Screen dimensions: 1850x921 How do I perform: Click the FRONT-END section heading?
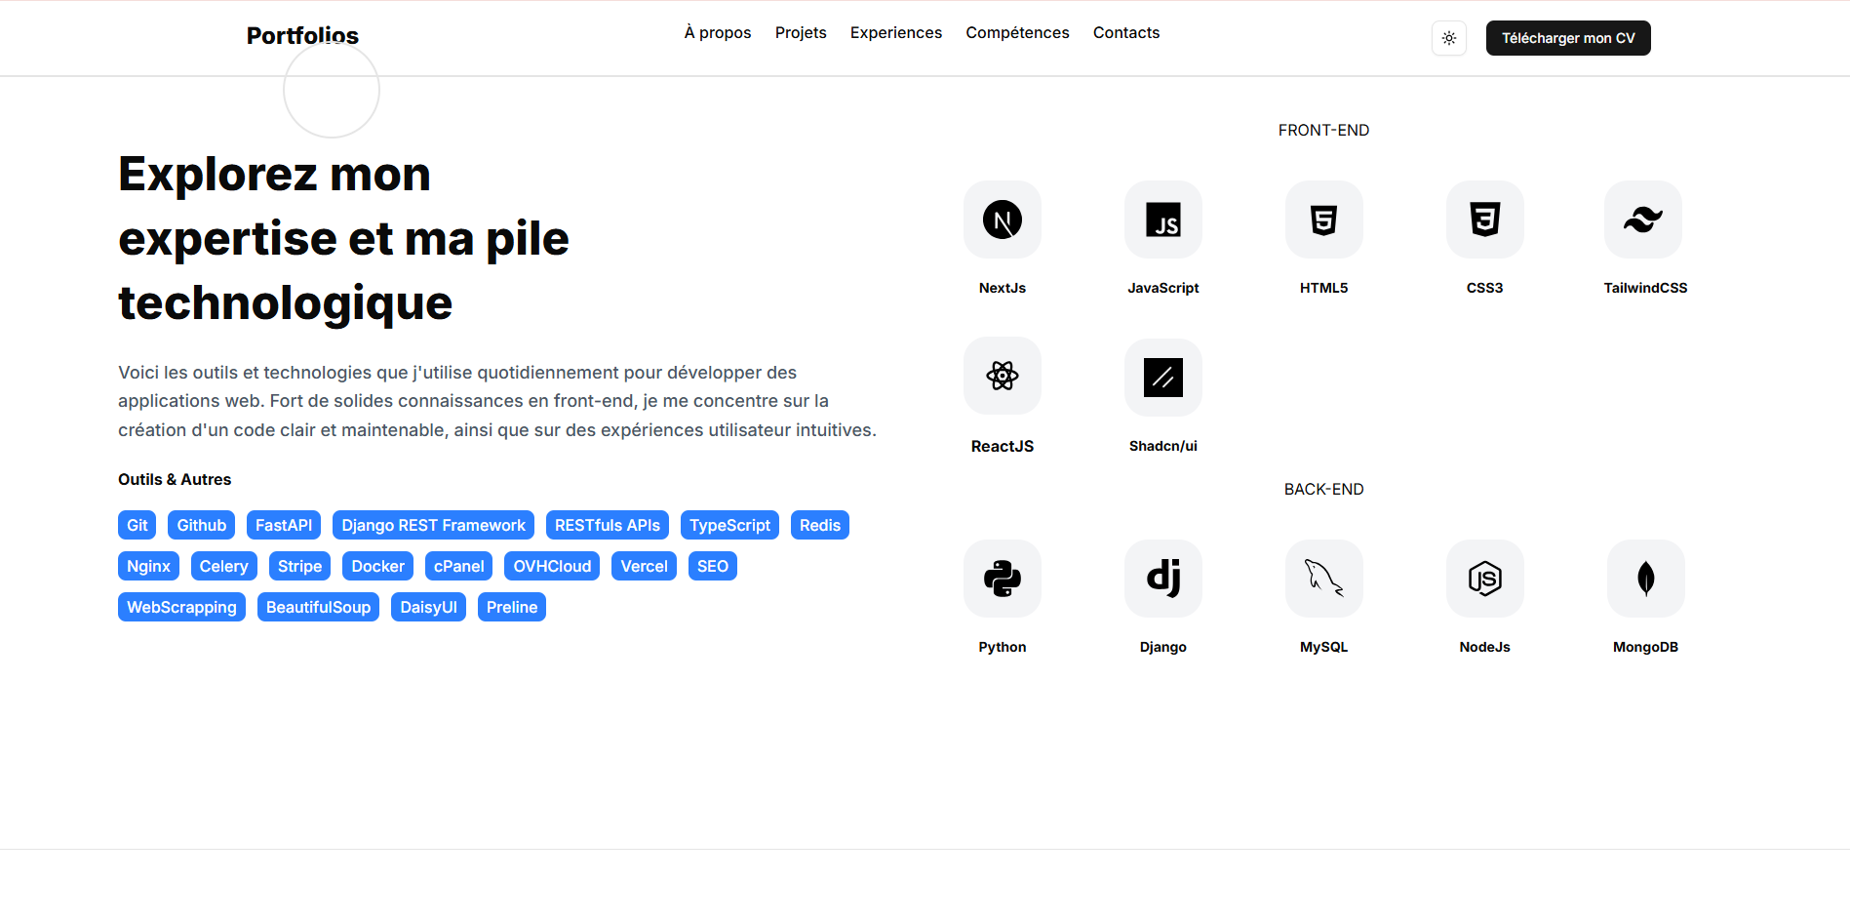(x=1323, y=131)
